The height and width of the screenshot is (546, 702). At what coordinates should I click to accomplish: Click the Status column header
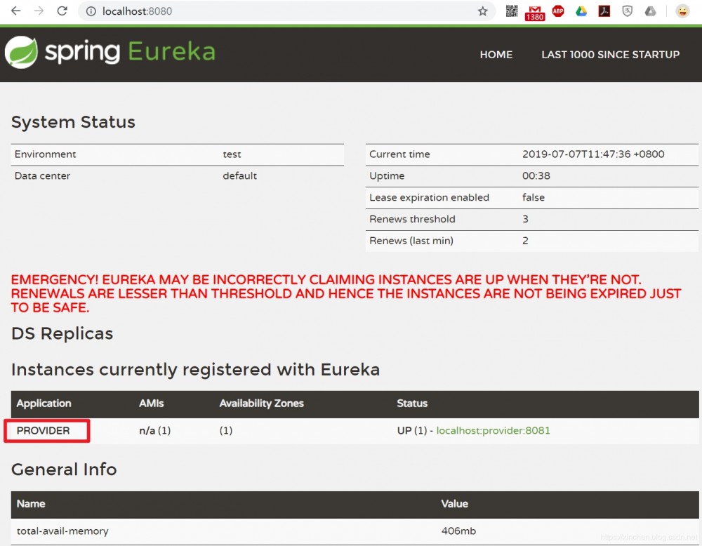[x=412, y=404]
